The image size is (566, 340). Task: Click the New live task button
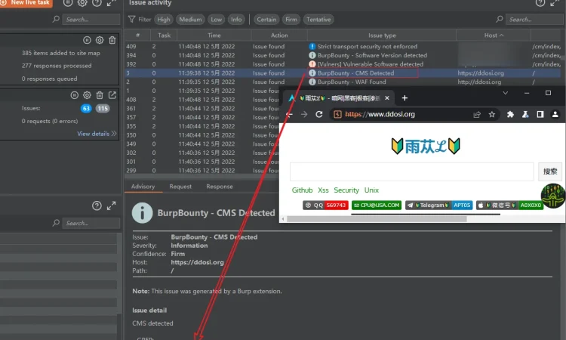26,3
